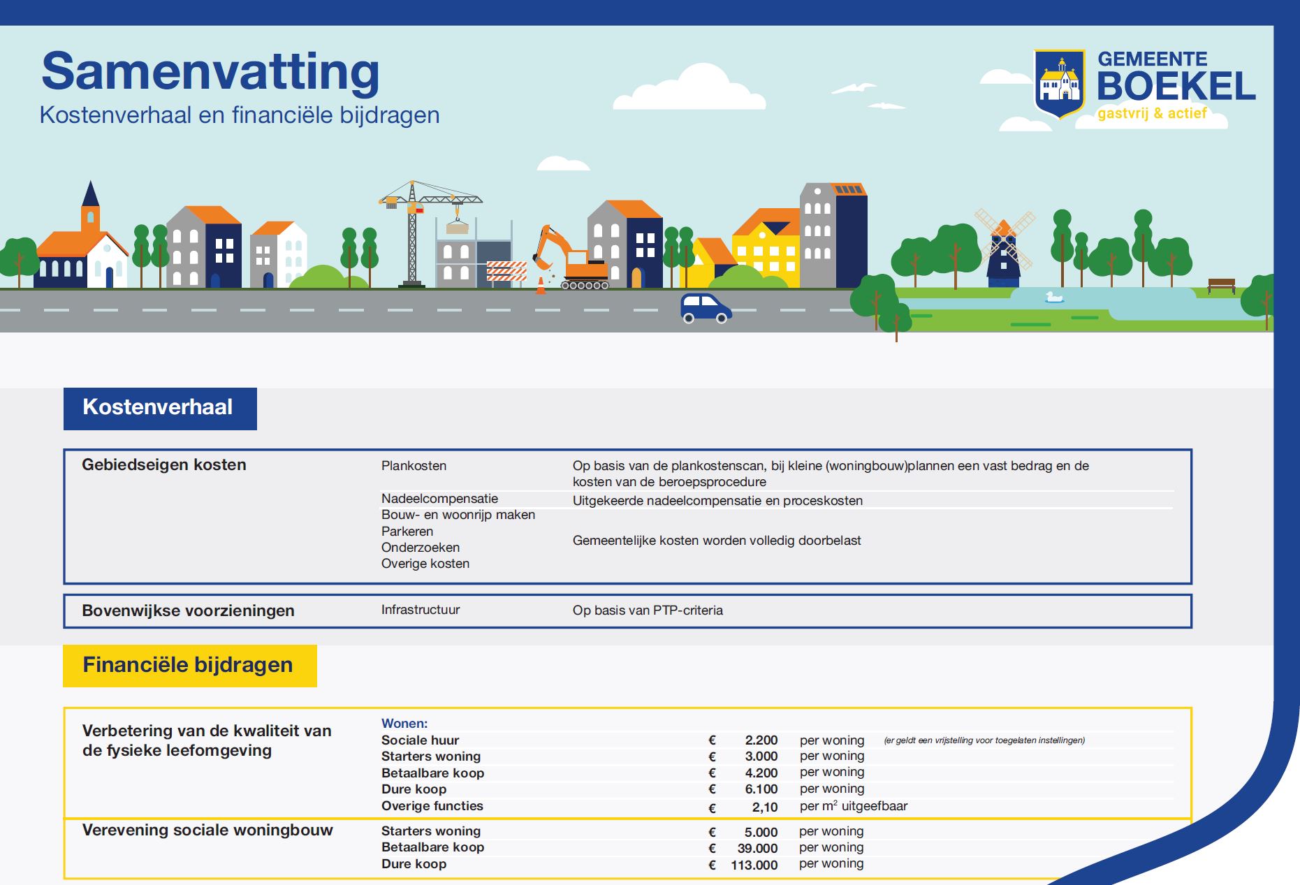Select the orange traffic cone
1300x885 pixels.
click(x=540, y=285)
